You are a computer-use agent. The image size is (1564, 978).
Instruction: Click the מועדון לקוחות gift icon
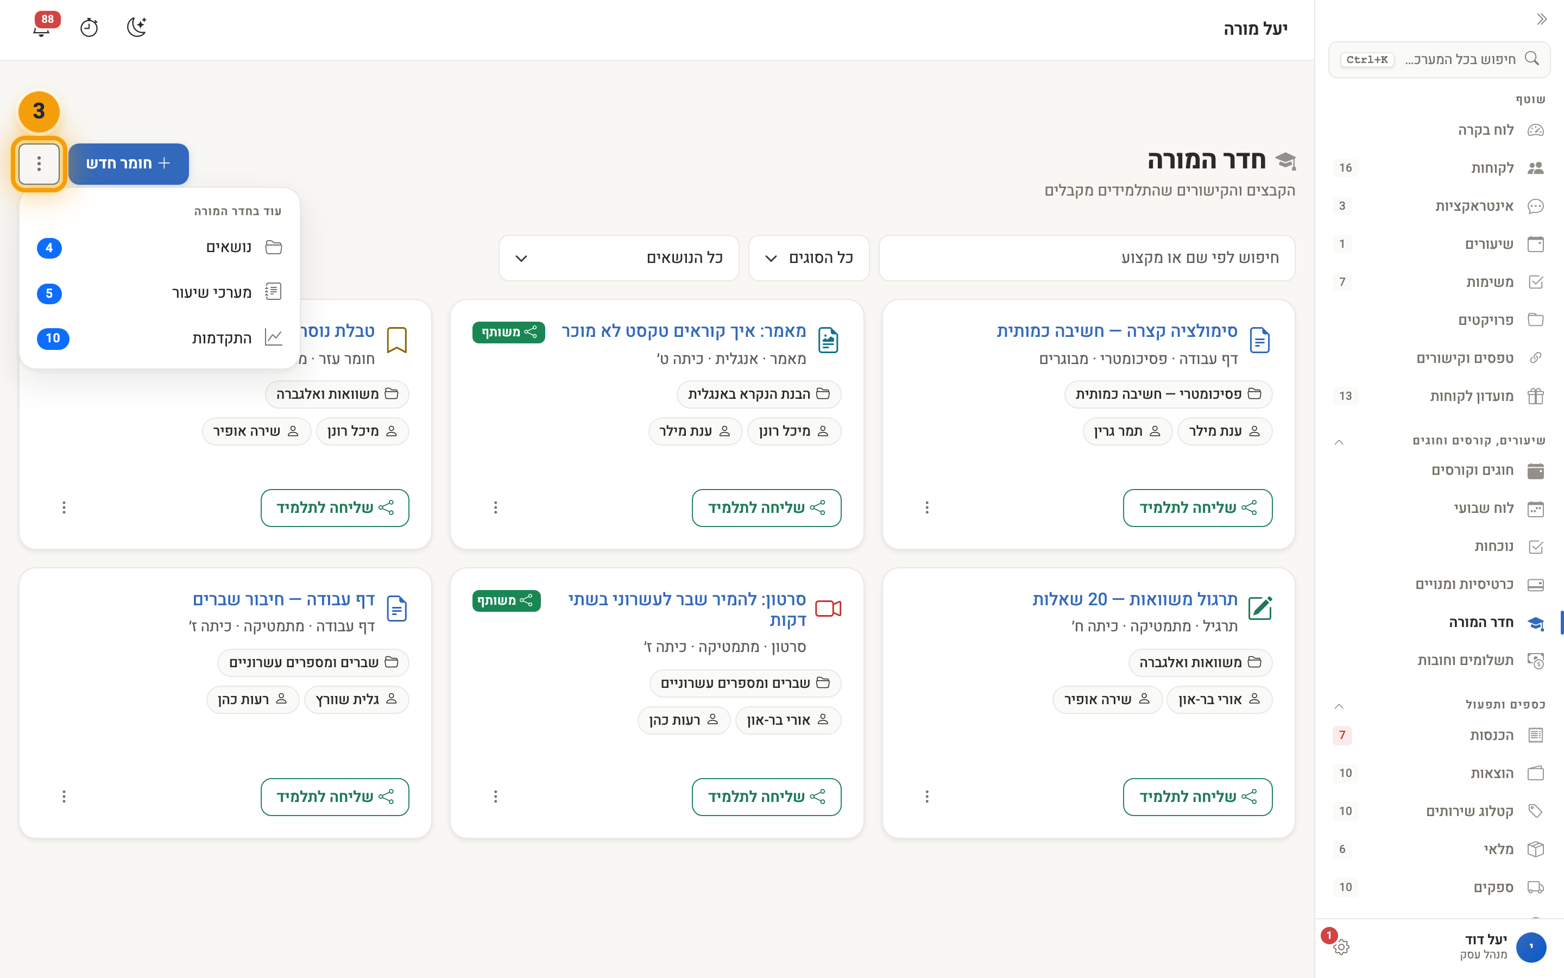pyautogui.click(x=1536, y=396)
